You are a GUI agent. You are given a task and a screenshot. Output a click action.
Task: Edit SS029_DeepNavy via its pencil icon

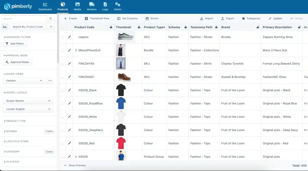click(69, 130)
